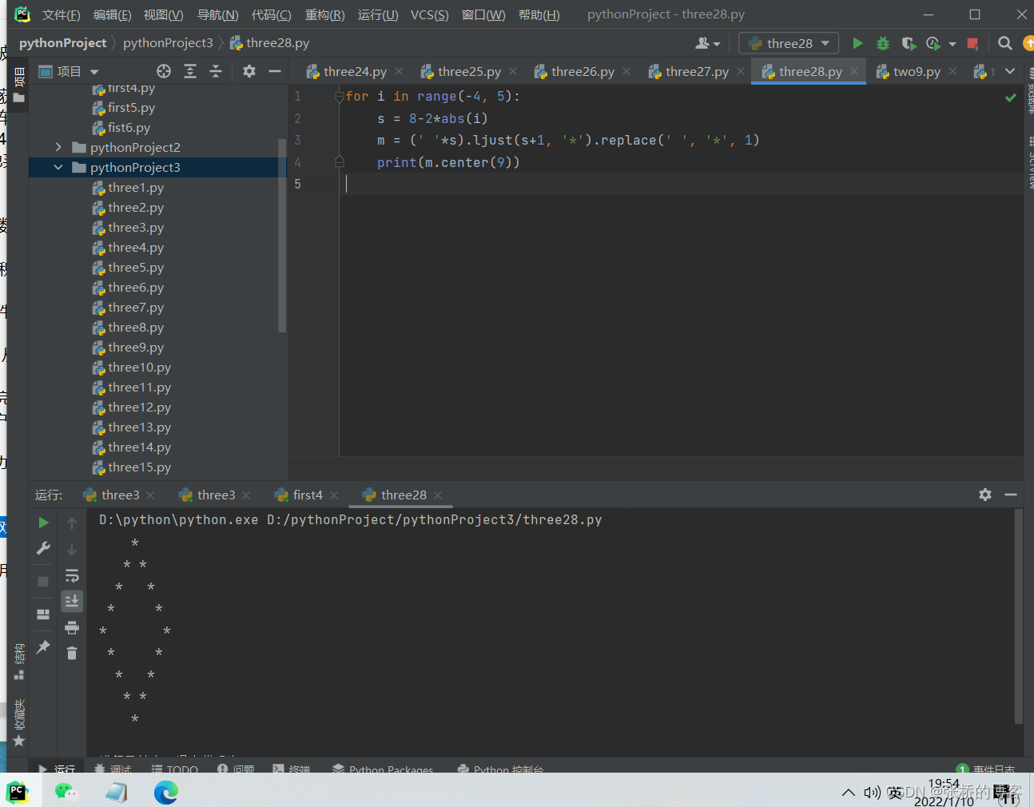Click volume icon in system tray
Screen dimensions: 1034x807
[x=871, y=793]
